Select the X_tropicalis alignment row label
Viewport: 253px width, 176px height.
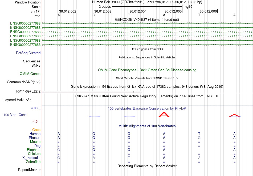pos(31,158)
